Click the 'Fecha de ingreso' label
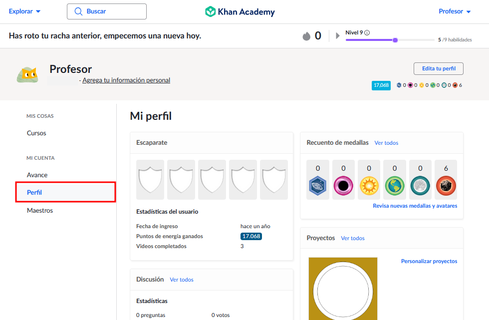Screen dimensions: 489x320 pos(157,227)
